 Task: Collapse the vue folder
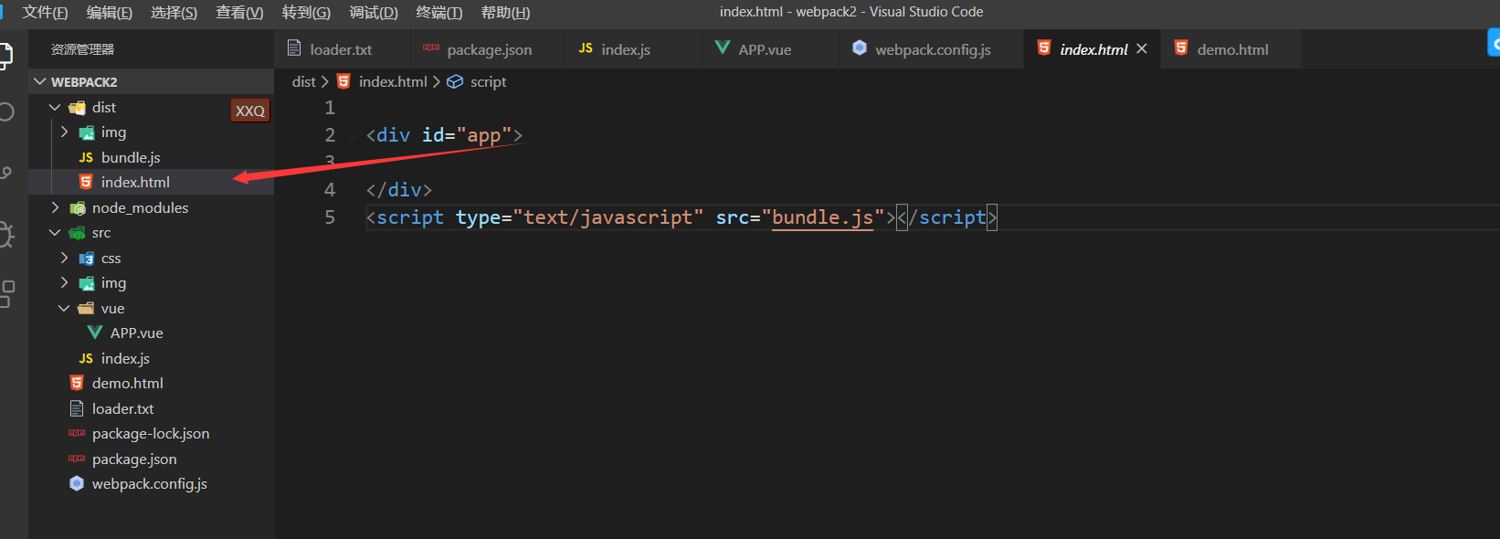click(x=64, y=308)
